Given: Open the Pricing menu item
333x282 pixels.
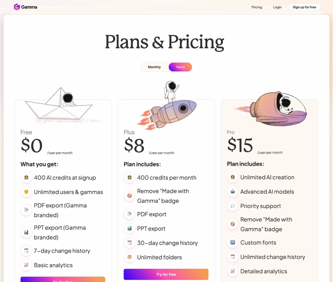Looking at the screenshot, I should point(257,7).
